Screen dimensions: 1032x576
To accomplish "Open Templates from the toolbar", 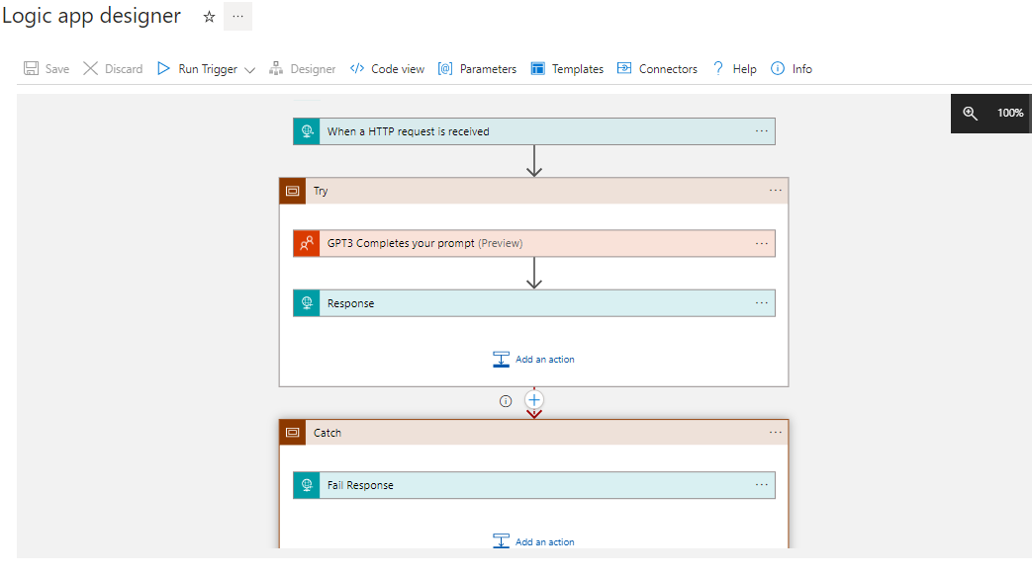I will pos(567,69).
